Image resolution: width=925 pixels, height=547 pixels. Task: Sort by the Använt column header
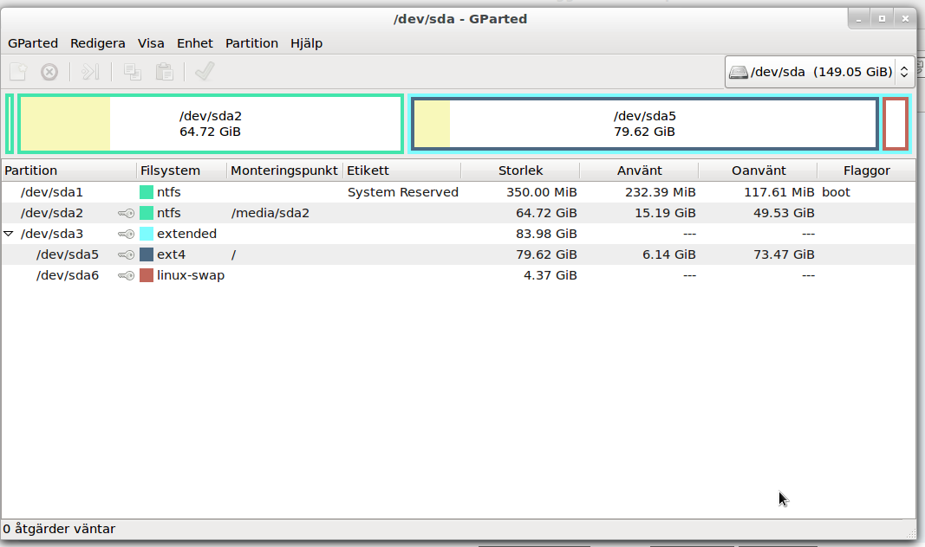pyautogui.click(x=639, y=171)
